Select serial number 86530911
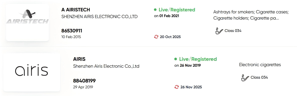This screenshot has width=297, height=96. [x=72, y=31]
